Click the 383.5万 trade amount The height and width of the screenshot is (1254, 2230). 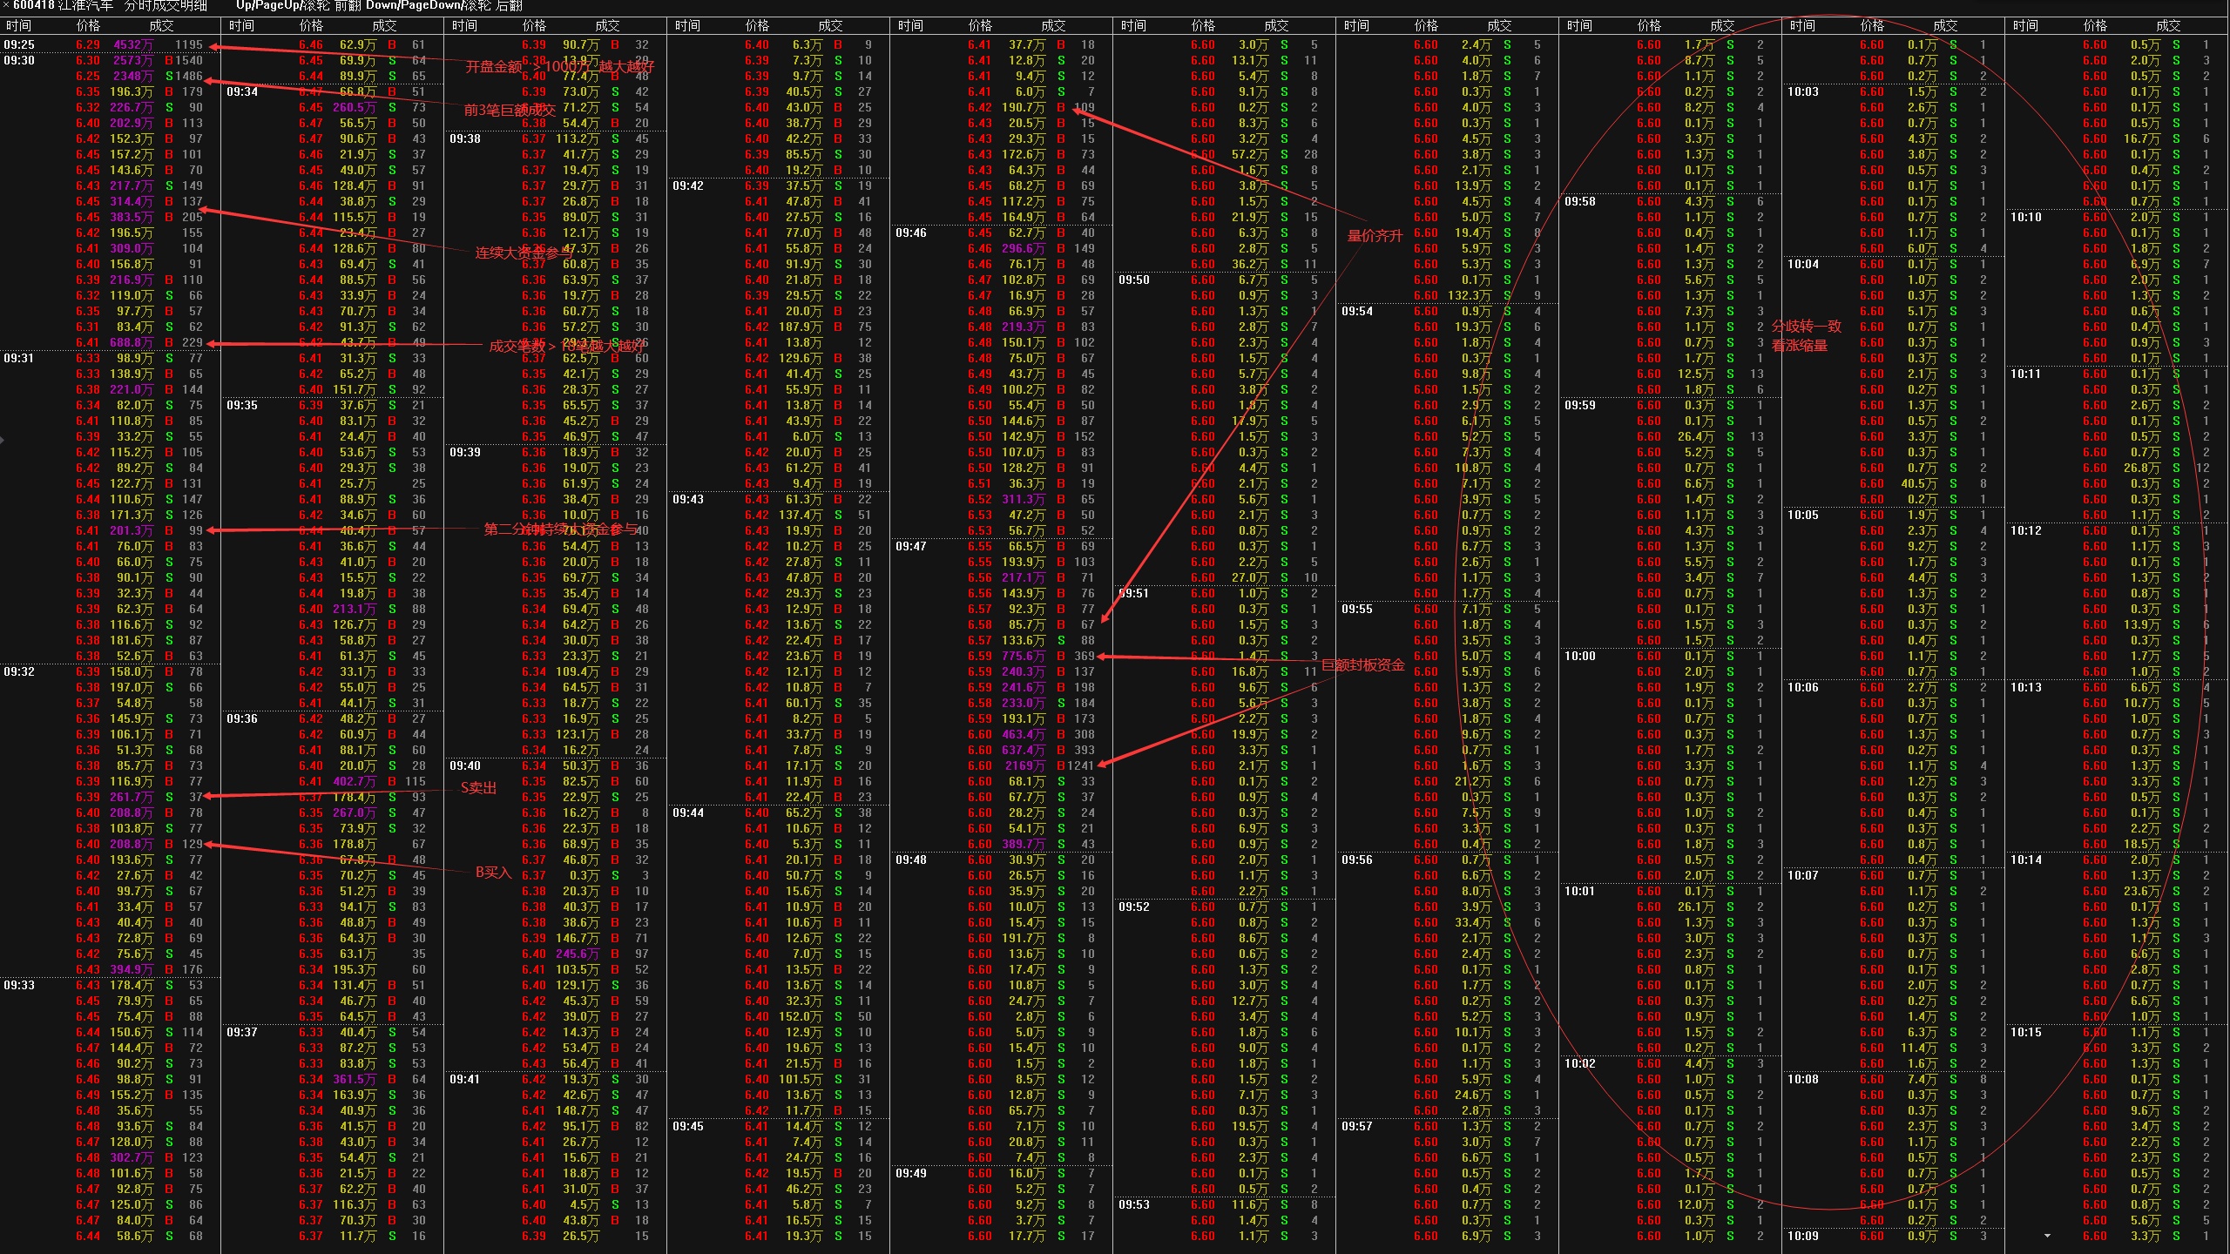click(132, 217)
